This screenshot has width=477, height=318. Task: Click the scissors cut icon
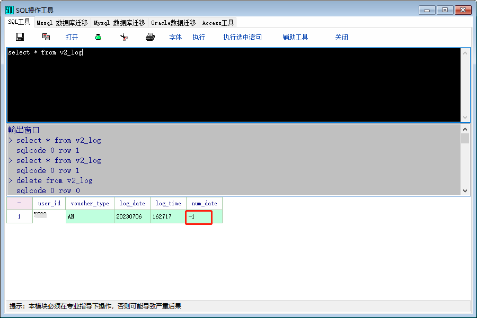123,37
